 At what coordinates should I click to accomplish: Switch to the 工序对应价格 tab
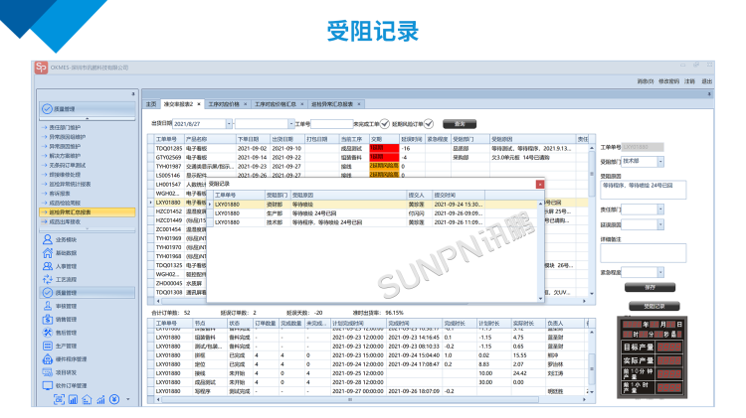pyautogui.click(x=225, y=103)
